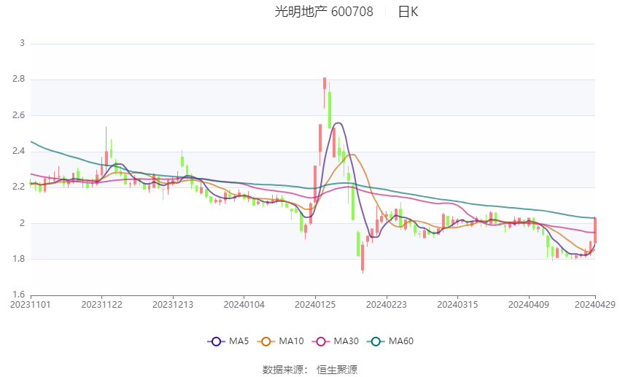Screen dimensions: 620x377
Task: Click the y-axis value 2.2
Action: [x=18, y=187]
